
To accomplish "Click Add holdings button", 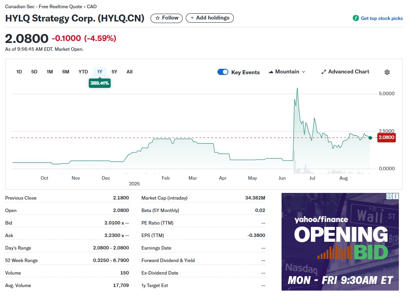I will 210,18.
